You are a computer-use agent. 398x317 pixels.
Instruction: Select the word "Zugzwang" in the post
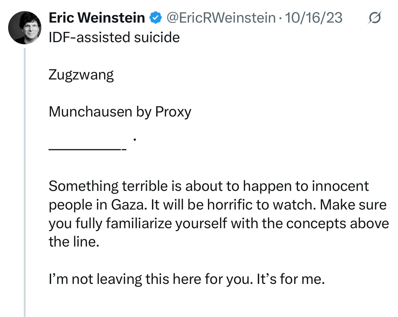(x=81, y=75)
